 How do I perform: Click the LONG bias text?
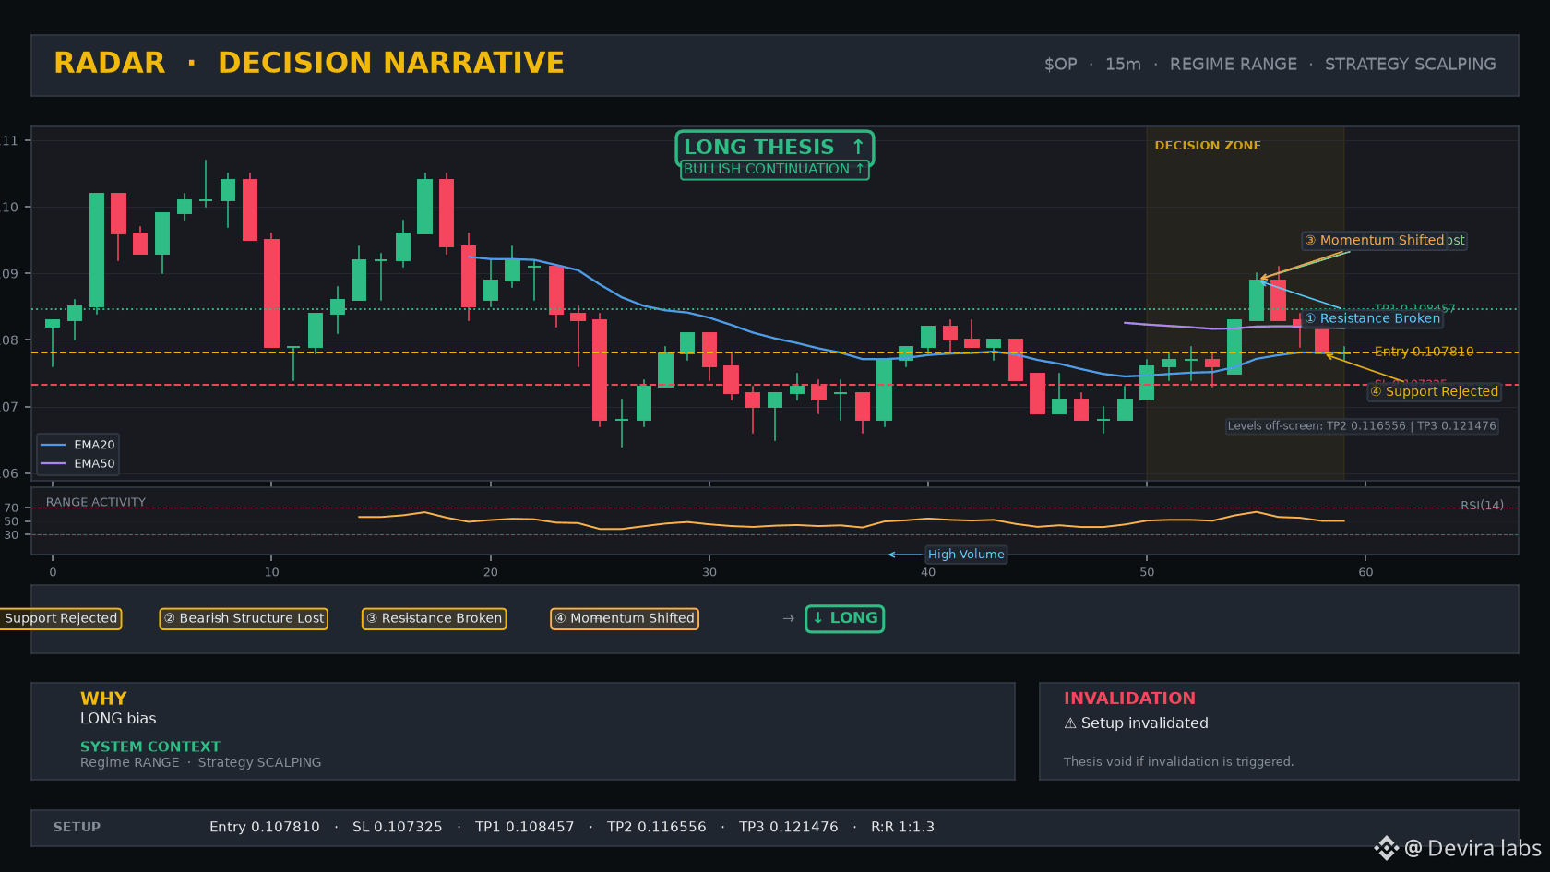click(118, 719)
